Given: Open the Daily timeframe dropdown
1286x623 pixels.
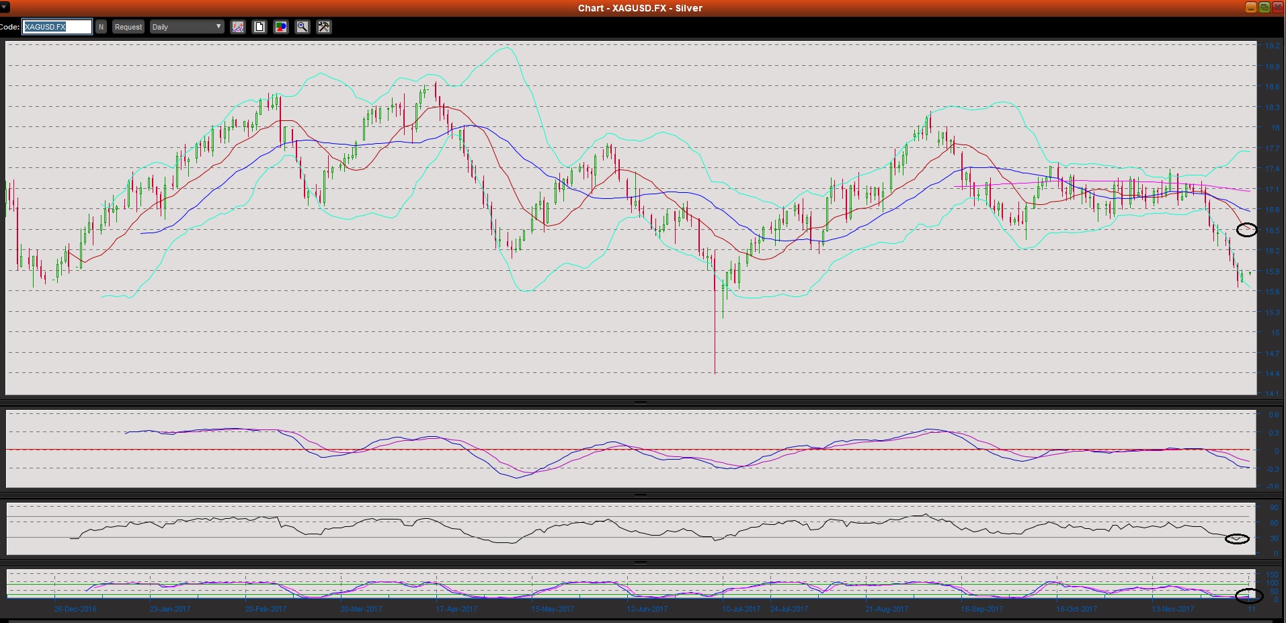Looking at the screenshot, I should click(187, 27).
